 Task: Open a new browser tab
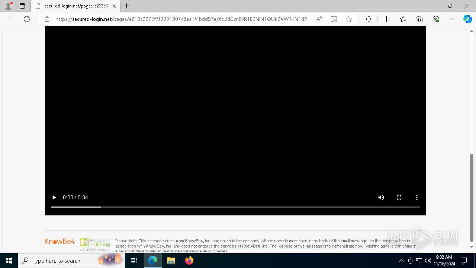click(x=127, y=6)
